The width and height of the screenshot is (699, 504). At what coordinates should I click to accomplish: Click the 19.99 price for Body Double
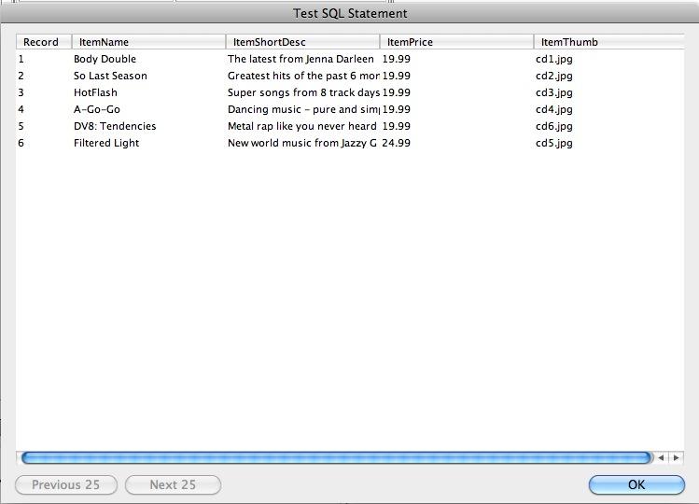point(396,59)
